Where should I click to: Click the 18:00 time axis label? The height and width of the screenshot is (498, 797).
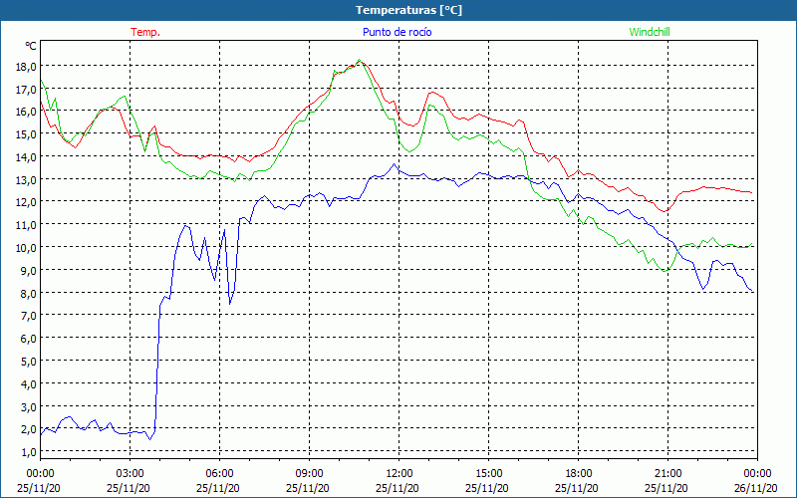pos(579,474)
